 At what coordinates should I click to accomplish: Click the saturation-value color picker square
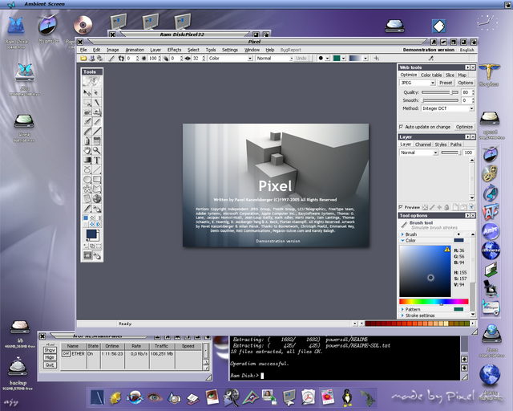click(x=425, y=271)
